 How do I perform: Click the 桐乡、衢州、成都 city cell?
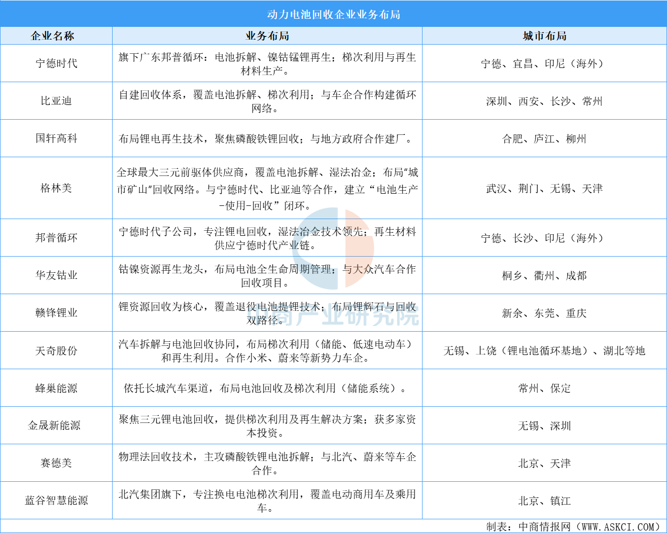click(x=544, y=275)
